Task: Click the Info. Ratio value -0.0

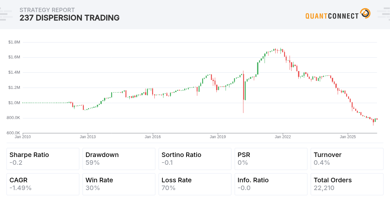Action: click(244, 188)
